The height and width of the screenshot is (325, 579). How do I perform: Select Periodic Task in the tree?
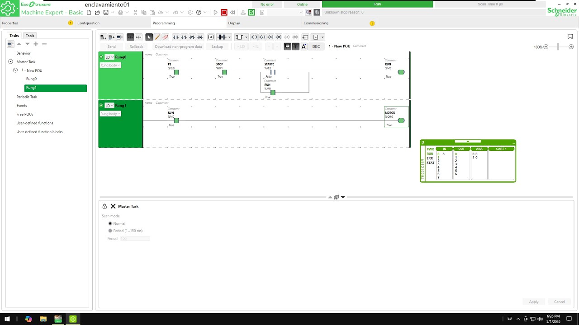[27, 97]
